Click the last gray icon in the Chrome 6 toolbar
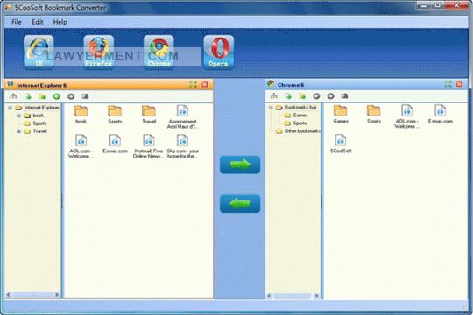This screenshot has height=315, width=473. coord(344,96)
